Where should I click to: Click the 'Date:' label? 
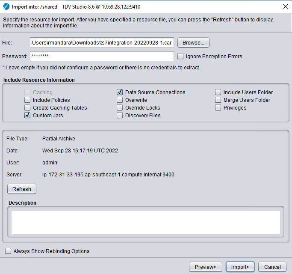12,151
